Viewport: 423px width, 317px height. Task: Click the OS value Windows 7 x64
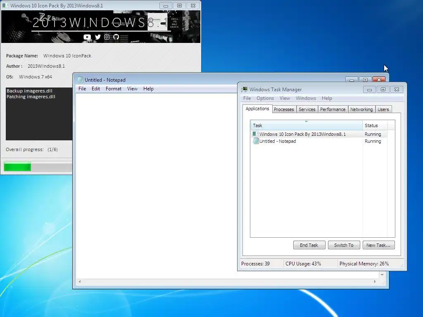pyautogui.click(x=36, y=77)
